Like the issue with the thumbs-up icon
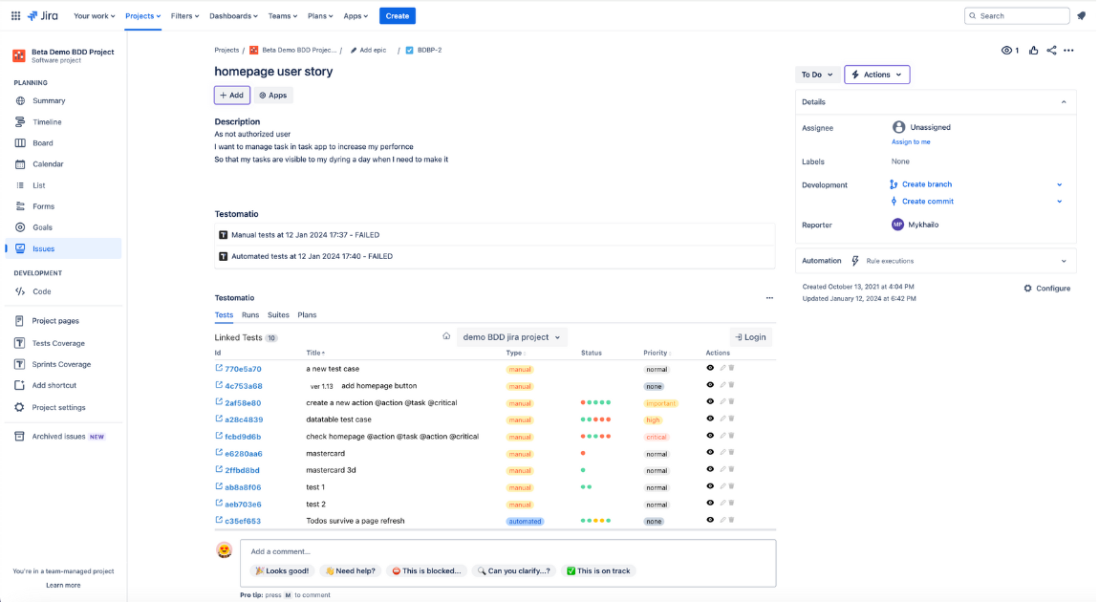The height and width of the screenshot is (602, 1099). click(x=1033, y=50)
